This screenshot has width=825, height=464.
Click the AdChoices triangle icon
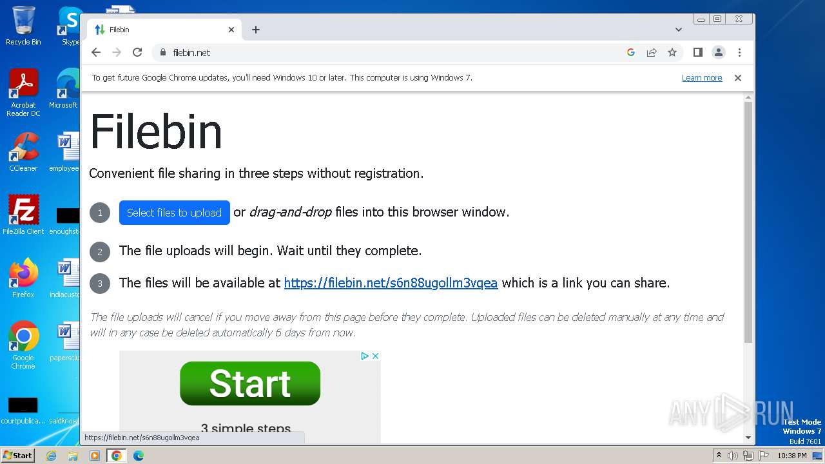(x=364, y=356)
